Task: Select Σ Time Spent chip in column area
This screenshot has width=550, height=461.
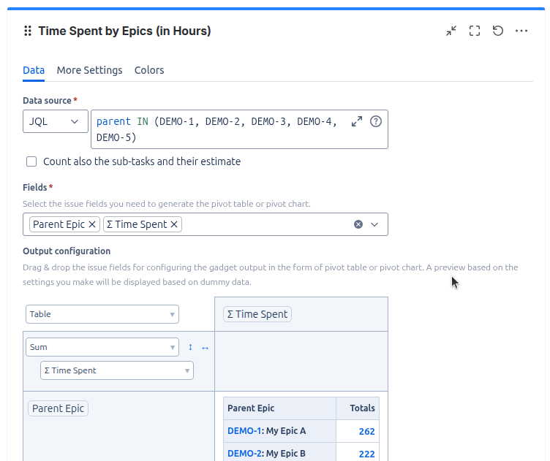Action: click(257, 314)
